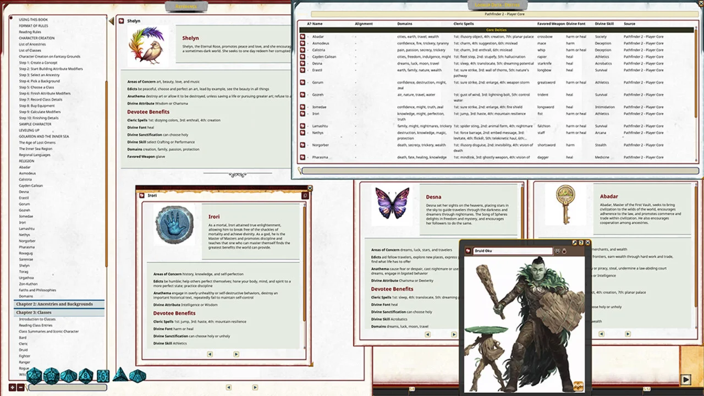Image resolution: width=704 pixels, height=396 pixels.
Task: Expand Chapter 2: Ancestries and Backgrounds
Action: click(x=59, y=304)
